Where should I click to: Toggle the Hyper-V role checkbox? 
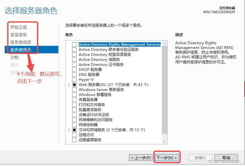coord(74,80)
